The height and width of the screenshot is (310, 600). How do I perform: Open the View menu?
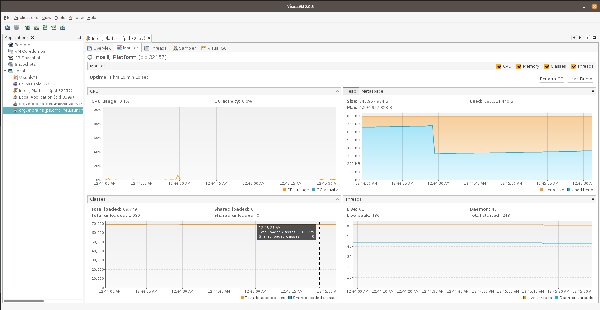click(46, 17)
